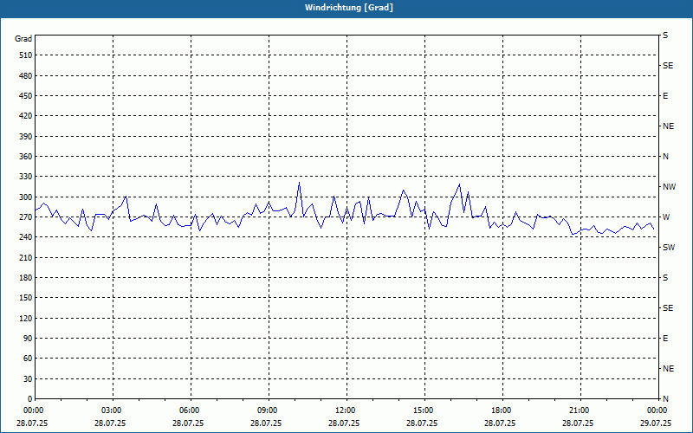Viewport: 693px width, 433px height.
Task: Pick the 150 degree axis label
Action: pyautogui.click(x=26, y=298)
